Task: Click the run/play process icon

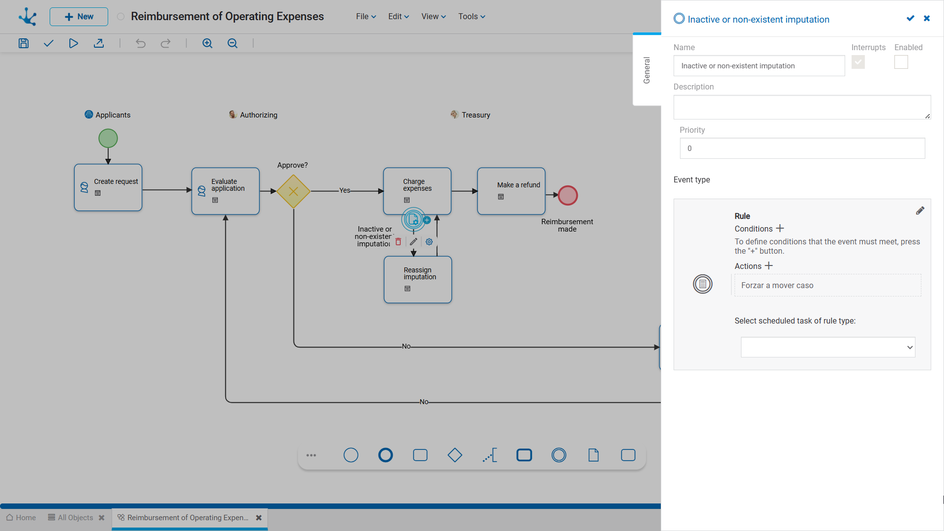Action: coord(73,43)
